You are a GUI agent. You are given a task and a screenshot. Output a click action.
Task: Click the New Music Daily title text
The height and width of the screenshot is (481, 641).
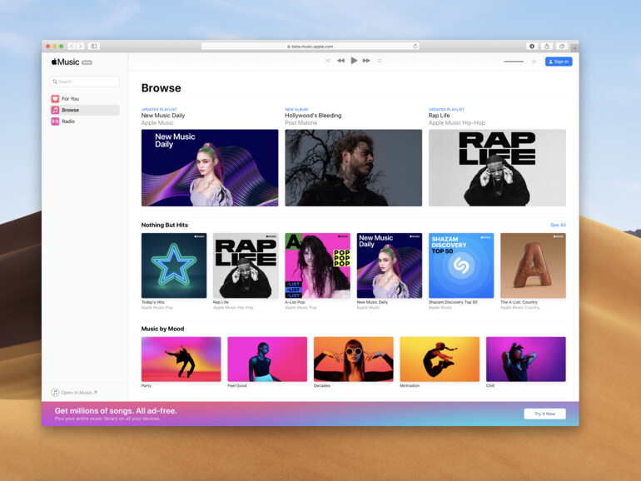[x=163, y=116]
